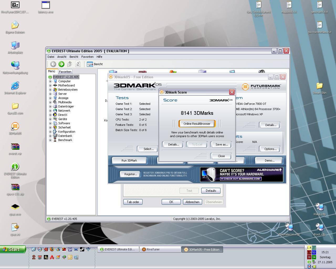Open Netzwerkumgebung desktop icon
Viewport: 336px width, 269px height.
coord(15,68)
